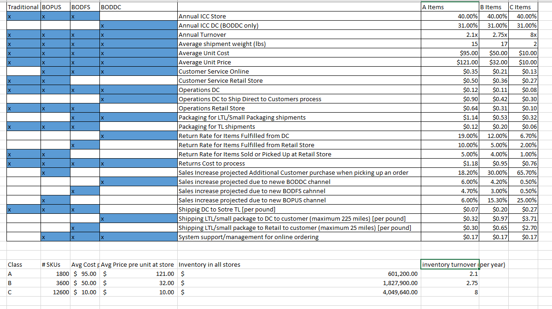Select the 'C Items' header cell

click(523, 7)
